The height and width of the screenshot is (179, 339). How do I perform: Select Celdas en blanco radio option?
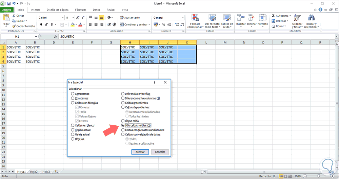coord(73,125)
